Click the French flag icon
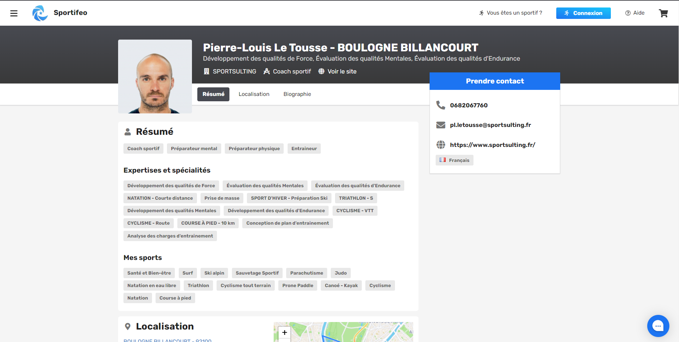This screenshot has width=679, height=342. coord(443,160)
